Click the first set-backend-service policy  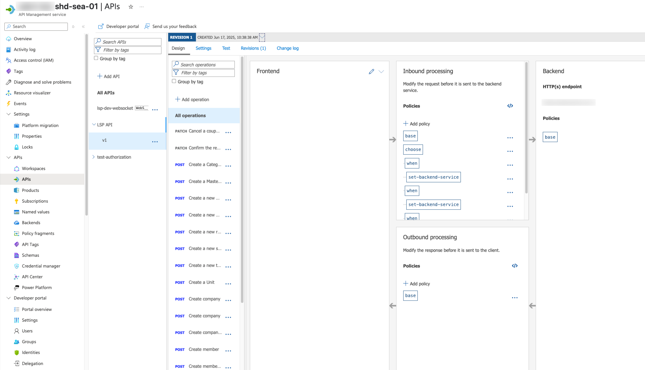(433, 177)
